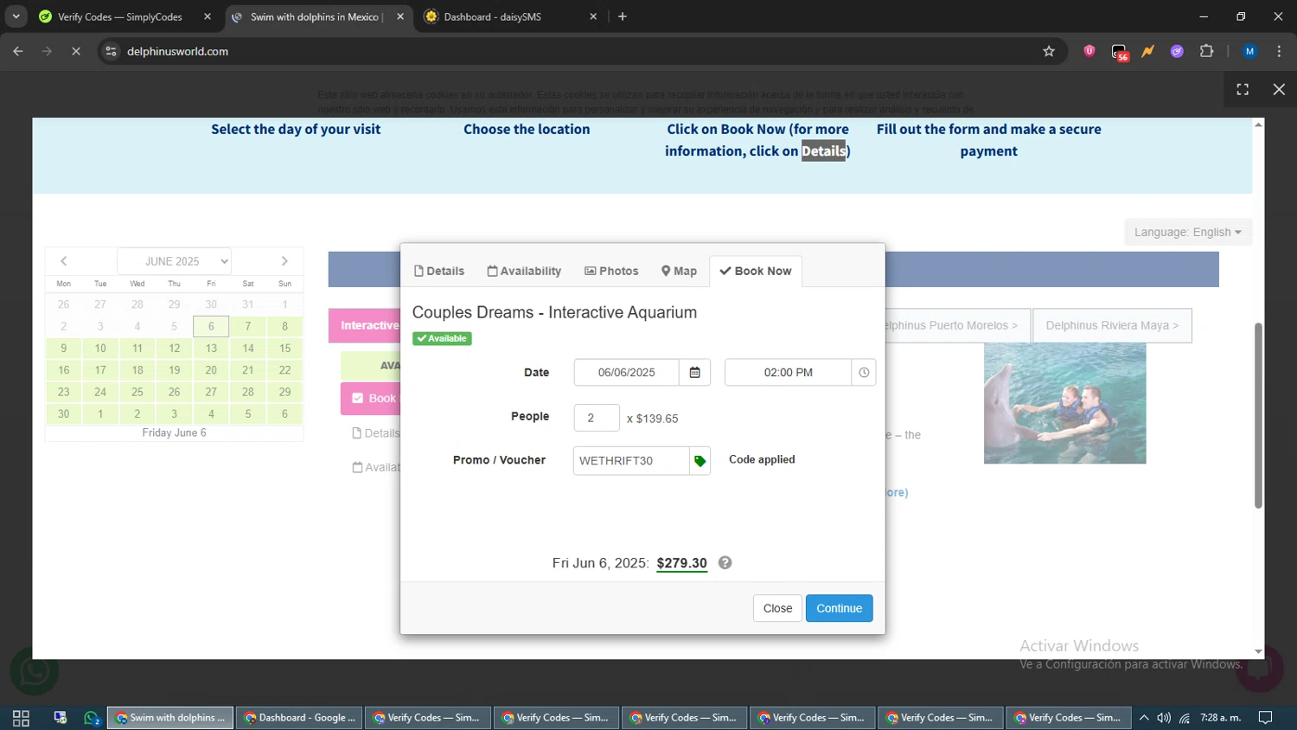1297x730 pixels.
Task: Open WhatsApp chat bubble on page
Action: (x=35, y=670)
